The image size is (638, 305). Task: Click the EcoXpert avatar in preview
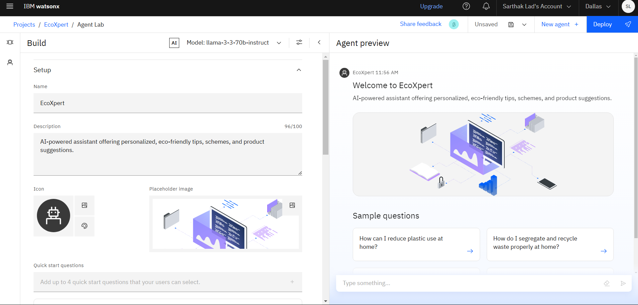coord(344,73)
